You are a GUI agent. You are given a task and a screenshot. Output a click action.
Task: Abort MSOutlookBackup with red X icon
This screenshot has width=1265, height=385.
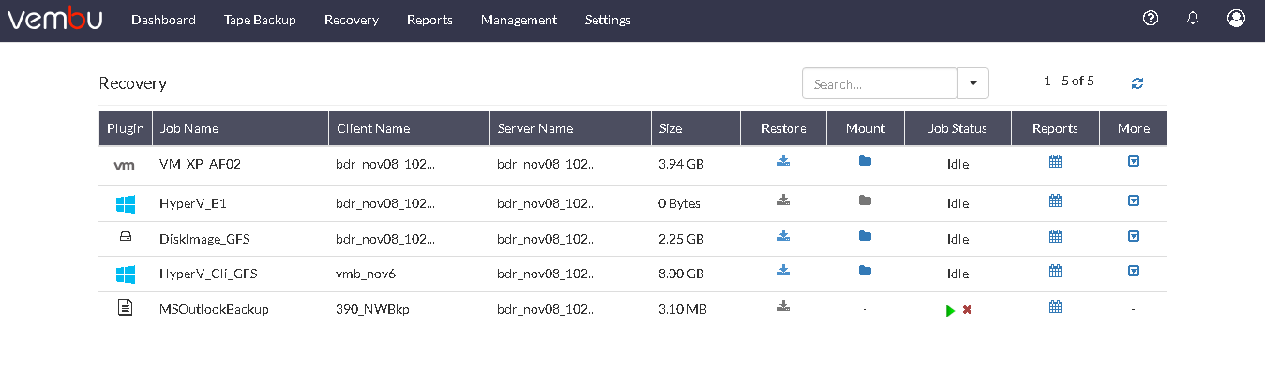[x=967, y=309]
